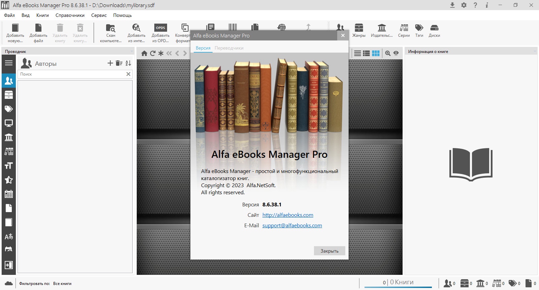539x290 pixels.
Task: Open the Справочники menu
Action: point(70,15)
